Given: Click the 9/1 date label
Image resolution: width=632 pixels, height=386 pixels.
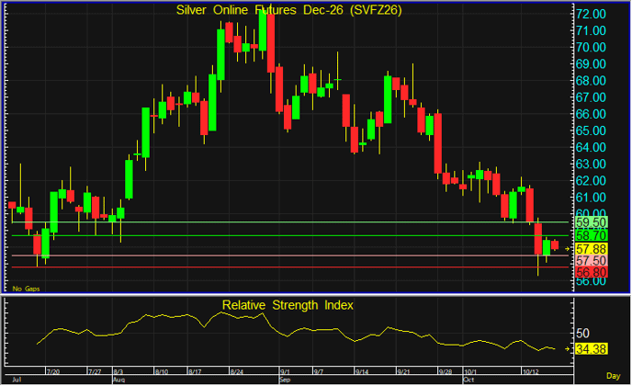Looking at the screenshot, I should (x=285, y=371).
